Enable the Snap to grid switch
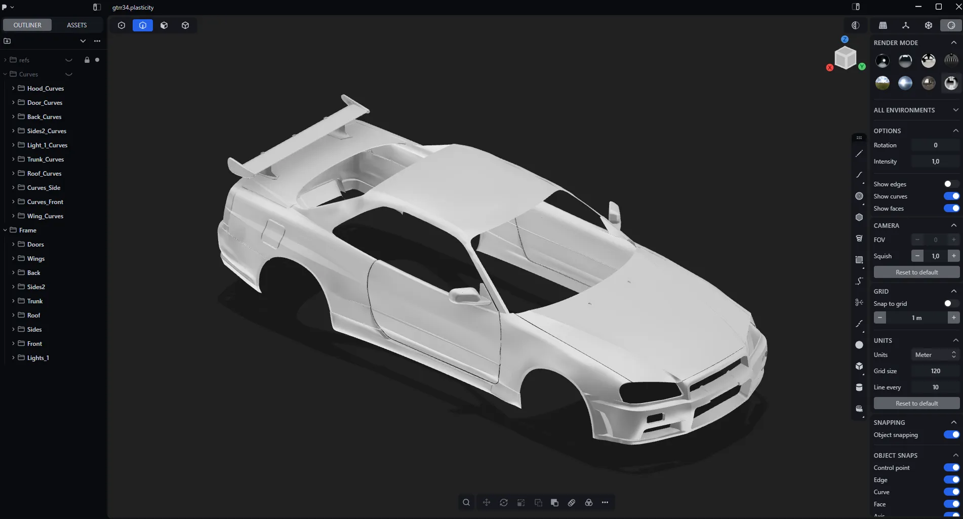 click(x=951, y=303)
